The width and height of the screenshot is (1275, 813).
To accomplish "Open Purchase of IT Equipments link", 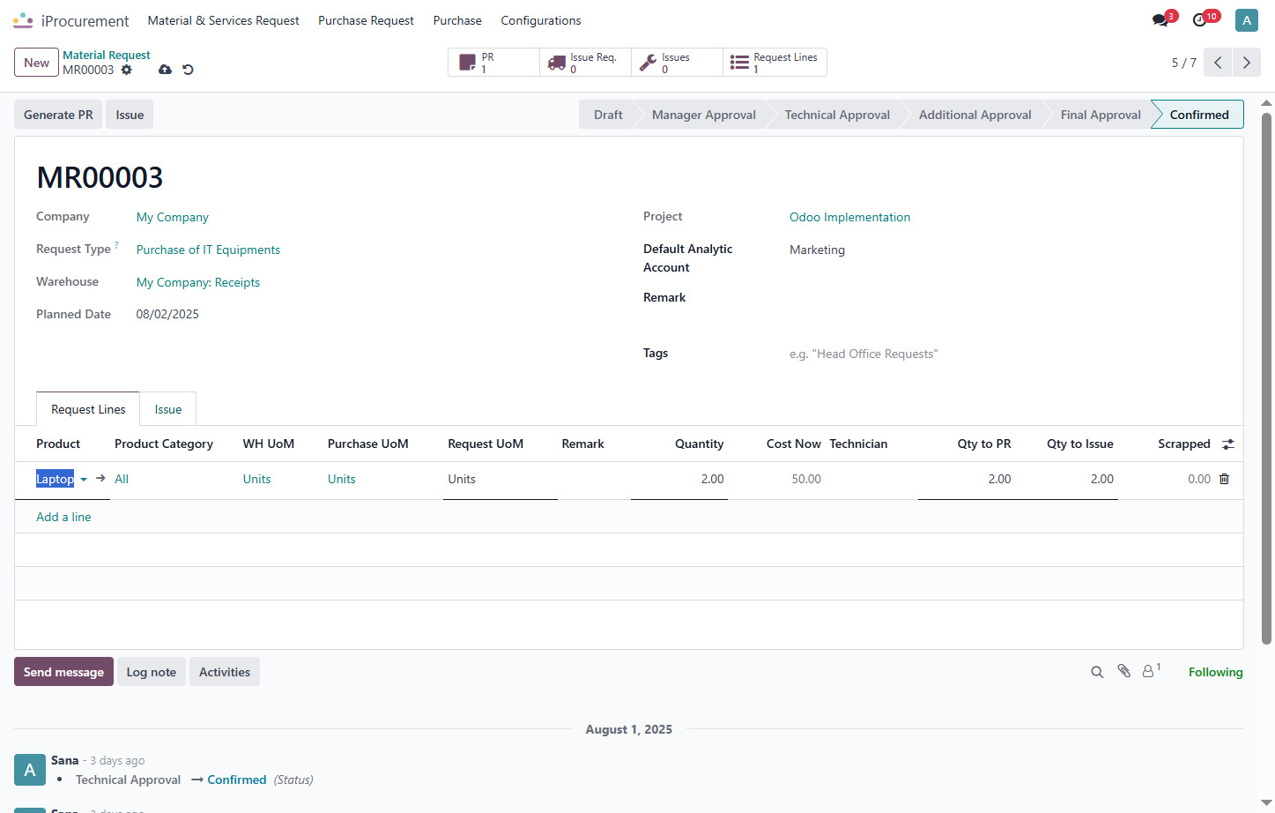I will pos(208,250).
